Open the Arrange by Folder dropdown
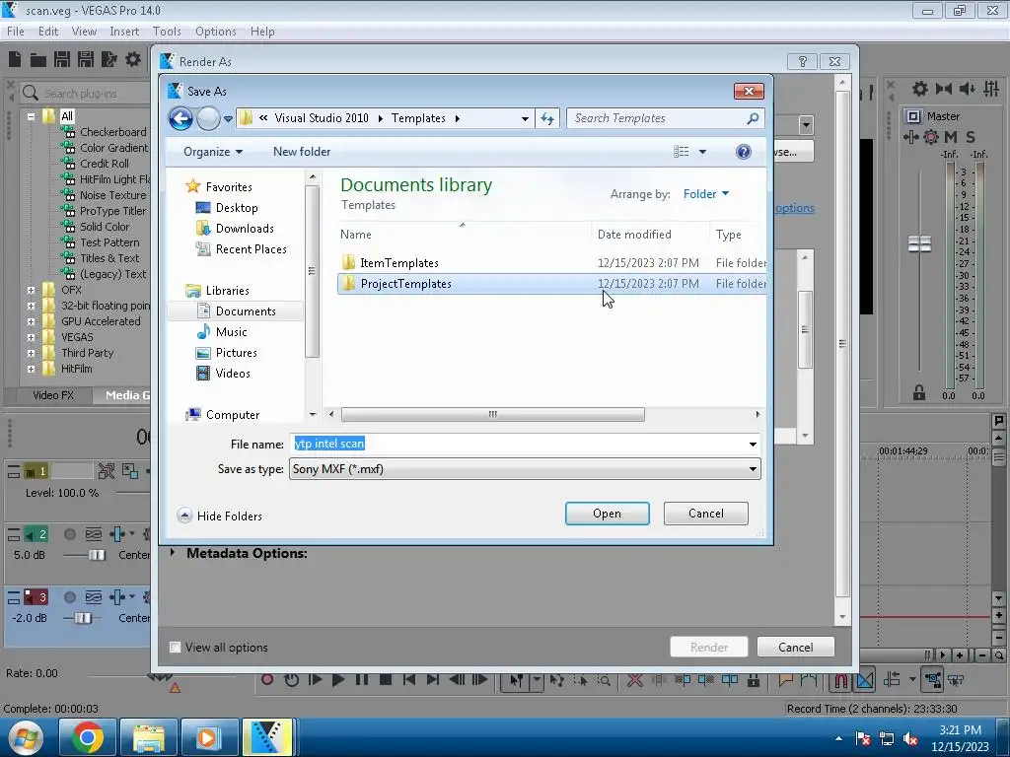Image resolution: width=1010 pixels, height=757 pixels. click(706, 194)
